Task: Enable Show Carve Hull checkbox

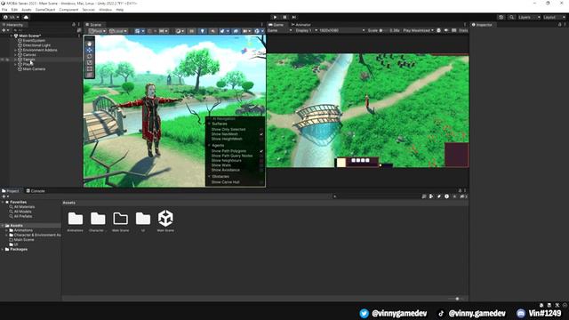Action: click(x=261, y=182)
